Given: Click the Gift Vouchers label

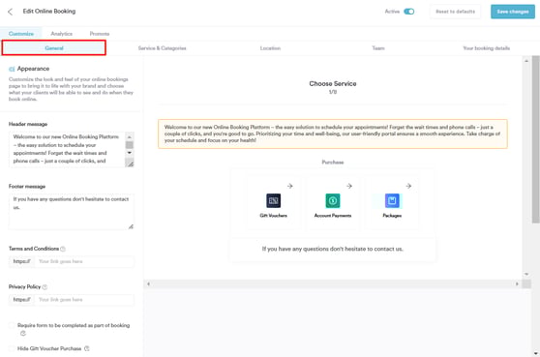Looking at the screenshot, I should coord(274,216).
